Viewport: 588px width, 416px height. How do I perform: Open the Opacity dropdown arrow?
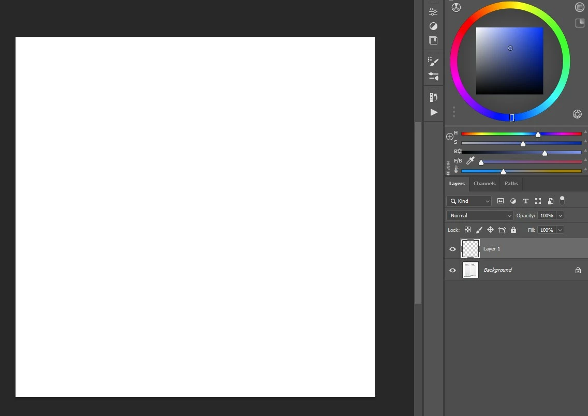pyautogui.click(x=560, y=215)
